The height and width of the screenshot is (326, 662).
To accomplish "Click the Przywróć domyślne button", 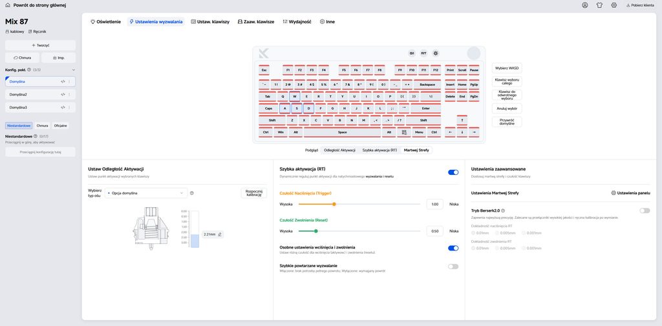I will [507, 122].
